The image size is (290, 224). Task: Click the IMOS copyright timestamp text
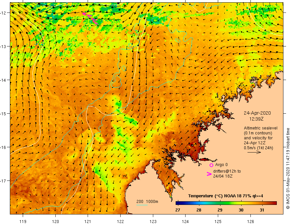288,168
